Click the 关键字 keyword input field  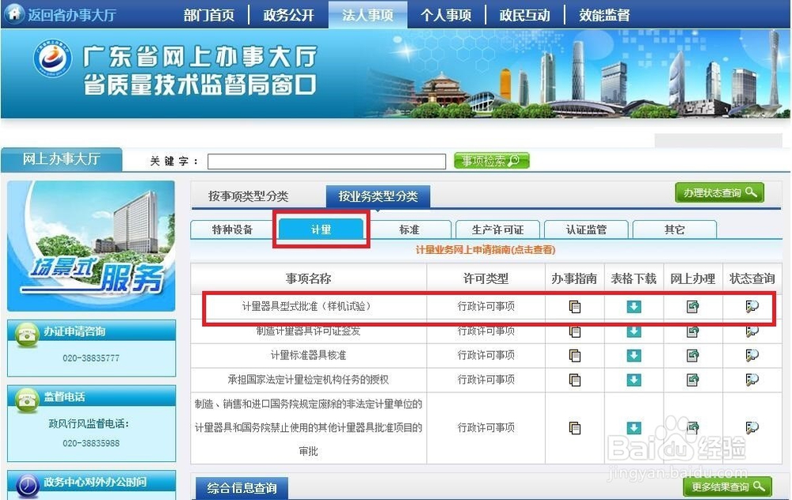click(x=326, y=161)
